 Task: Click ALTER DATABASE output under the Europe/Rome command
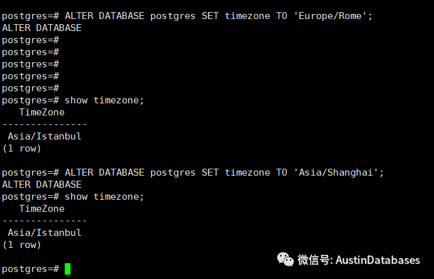pyautogui.click(x=42, y=28)
